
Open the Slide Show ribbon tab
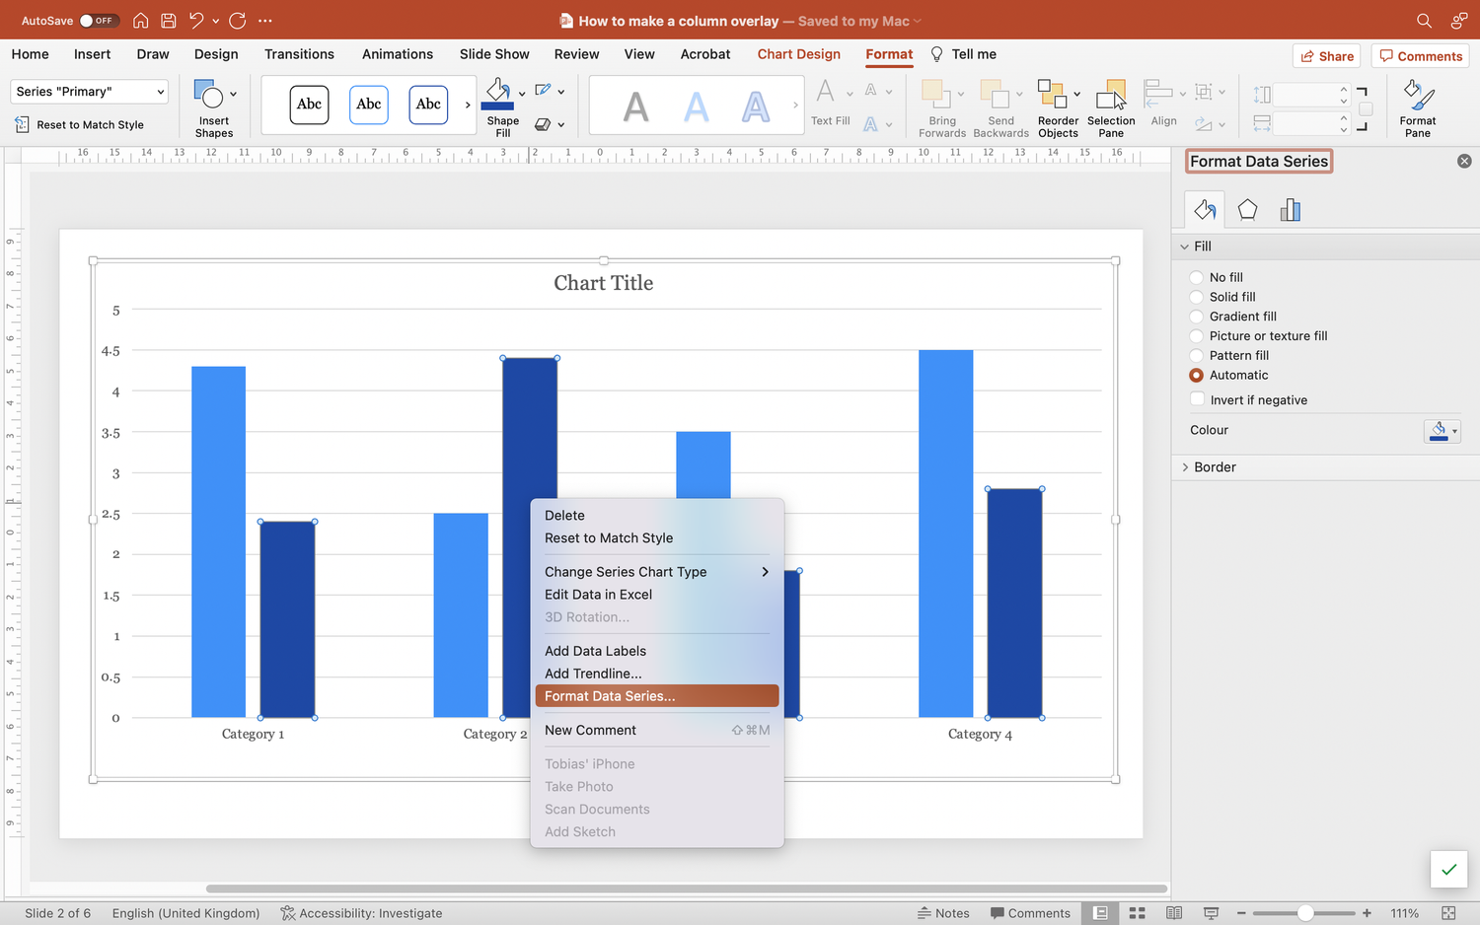pyautogui.click(x=494, y=54)
